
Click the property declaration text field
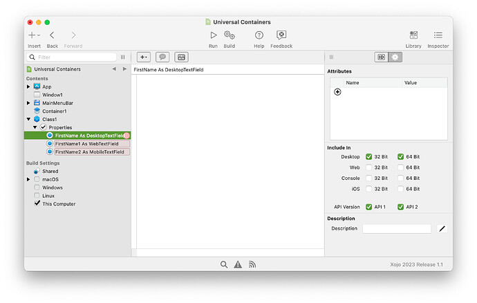pyautogui.click(x=228, y=69)
